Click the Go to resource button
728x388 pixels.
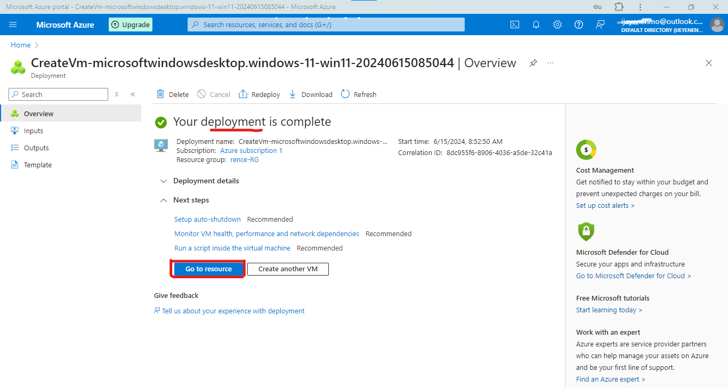pos(208,269)
